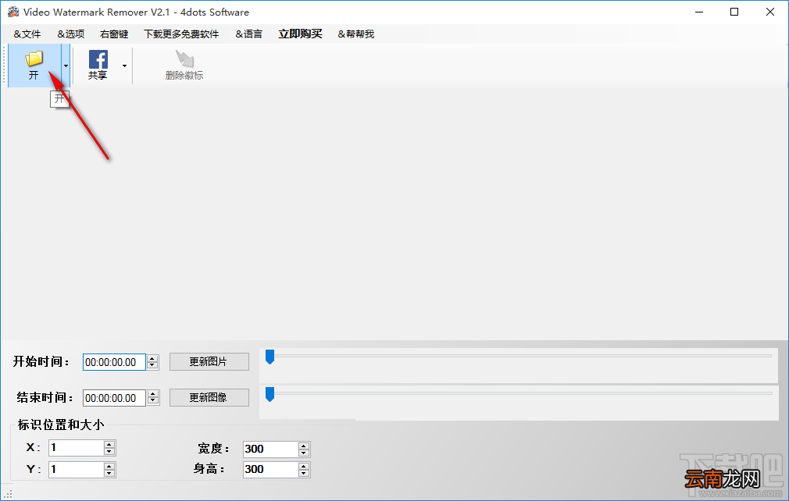Click the end time slider thumb

(x=270, y=394)
